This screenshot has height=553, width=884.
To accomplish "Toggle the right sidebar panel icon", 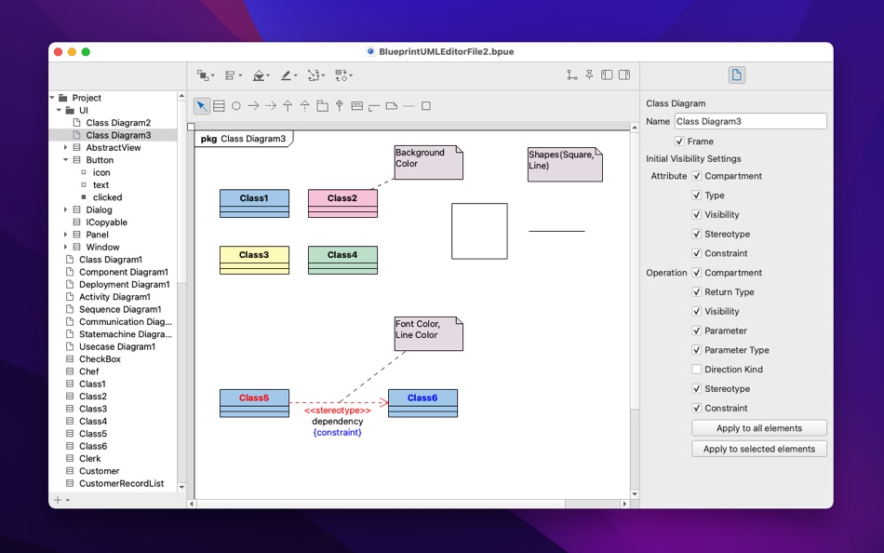I will click(x=624, y=75).
